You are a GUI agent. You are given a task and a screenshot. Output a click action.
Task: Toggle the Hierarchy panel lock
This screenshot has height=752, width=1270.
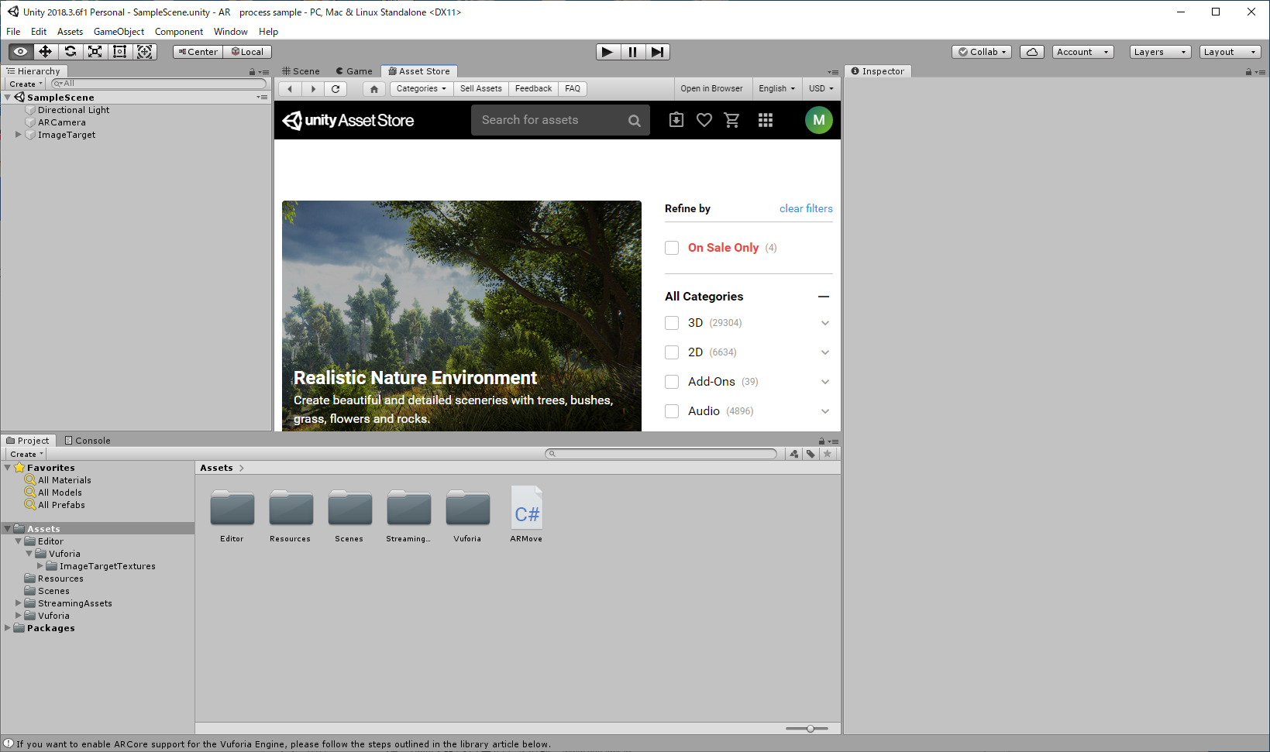pos(252,72)
